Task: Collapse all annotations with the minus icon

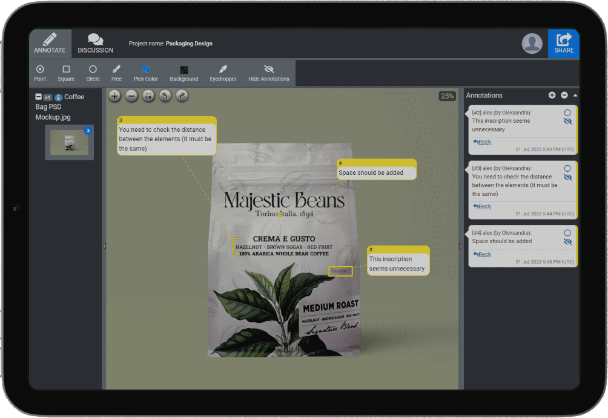Action: (x=564, y=96)
